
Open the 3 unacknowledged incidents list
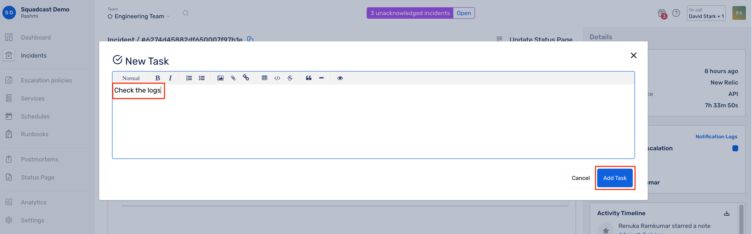tap(464, 13)
